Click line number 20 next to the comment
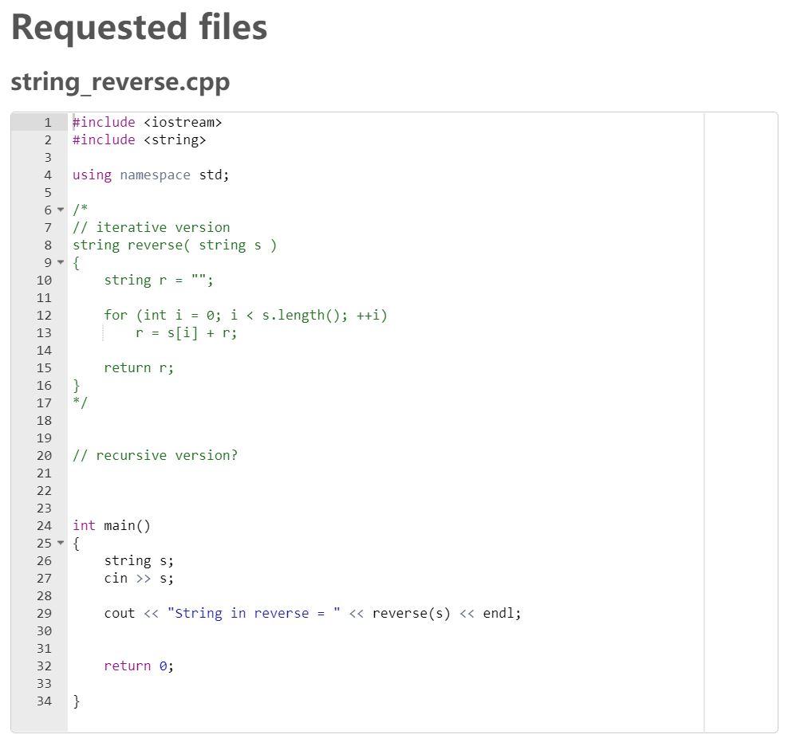The height and width of the screenshot is (754, 796). coord(44,455)
